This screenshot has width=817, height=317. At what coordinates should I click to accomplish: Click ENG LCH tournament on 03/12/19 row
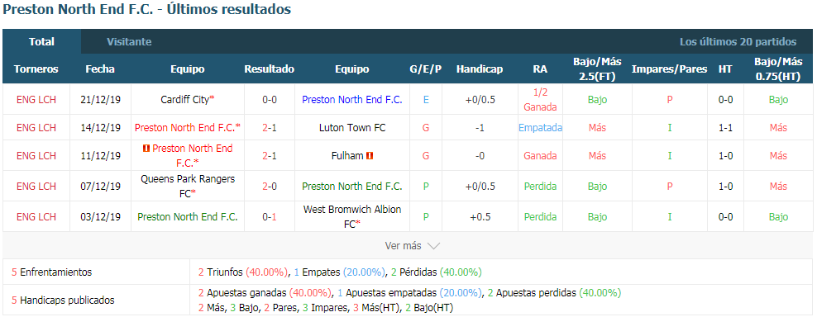point(36,217)
